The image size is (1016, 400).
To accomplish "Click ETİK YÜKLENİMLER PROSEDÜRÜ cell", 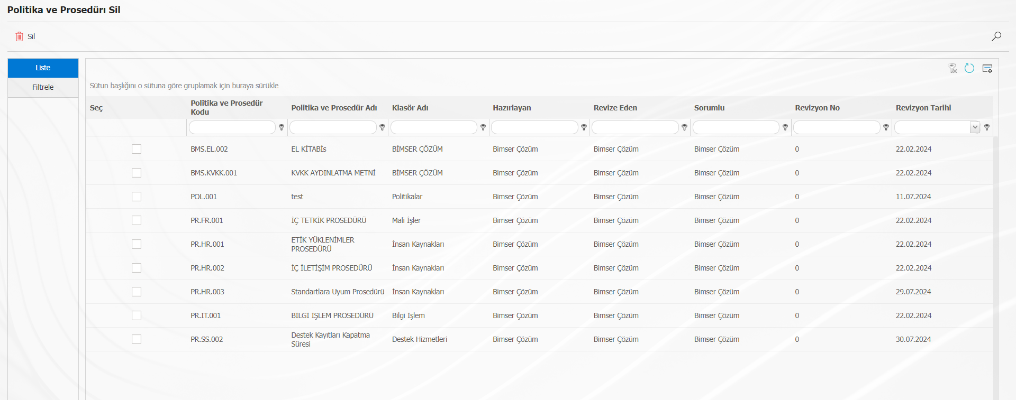I will 323,244.
